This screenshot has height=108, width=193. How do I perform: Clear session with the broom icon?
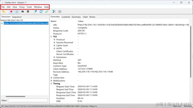[4, 11]
